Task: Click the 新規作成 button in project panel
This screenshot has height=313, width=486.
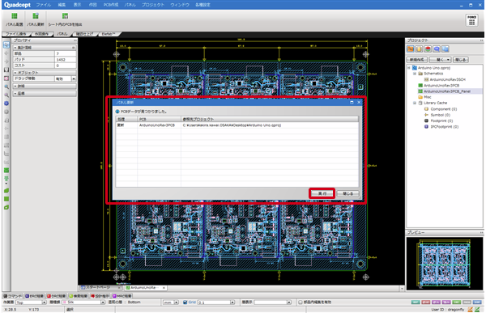Action: pyautogui.click(x=417, y=60)
